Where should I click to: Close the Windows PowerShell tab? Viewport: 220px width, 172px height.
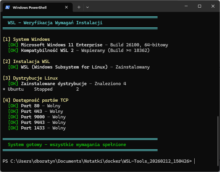pyautogui.click(x=67, y=7)
